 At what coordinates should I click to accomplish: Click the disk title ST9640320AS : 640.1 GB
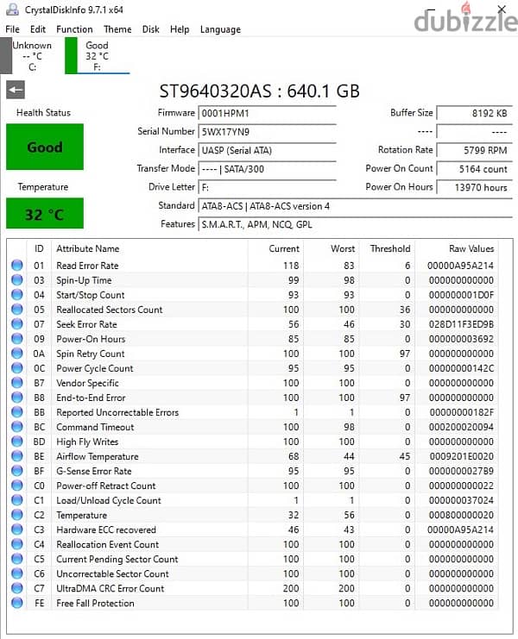[259, 91]
